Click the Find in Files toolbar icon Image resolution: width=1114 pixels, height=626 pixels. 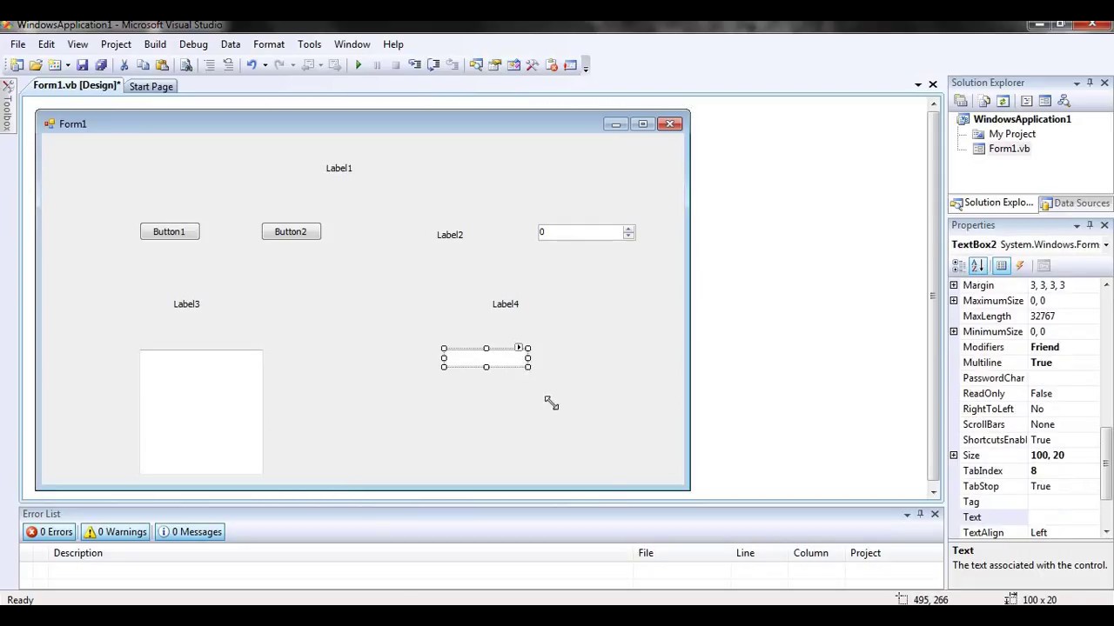pos(186,65)
